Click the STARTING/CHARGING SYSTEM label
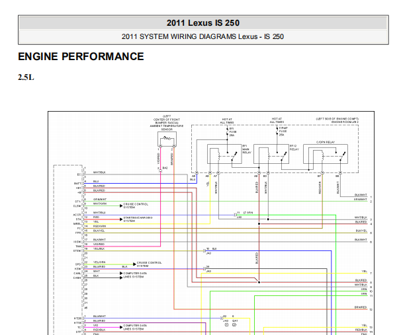401x335 pixels. 138,219
